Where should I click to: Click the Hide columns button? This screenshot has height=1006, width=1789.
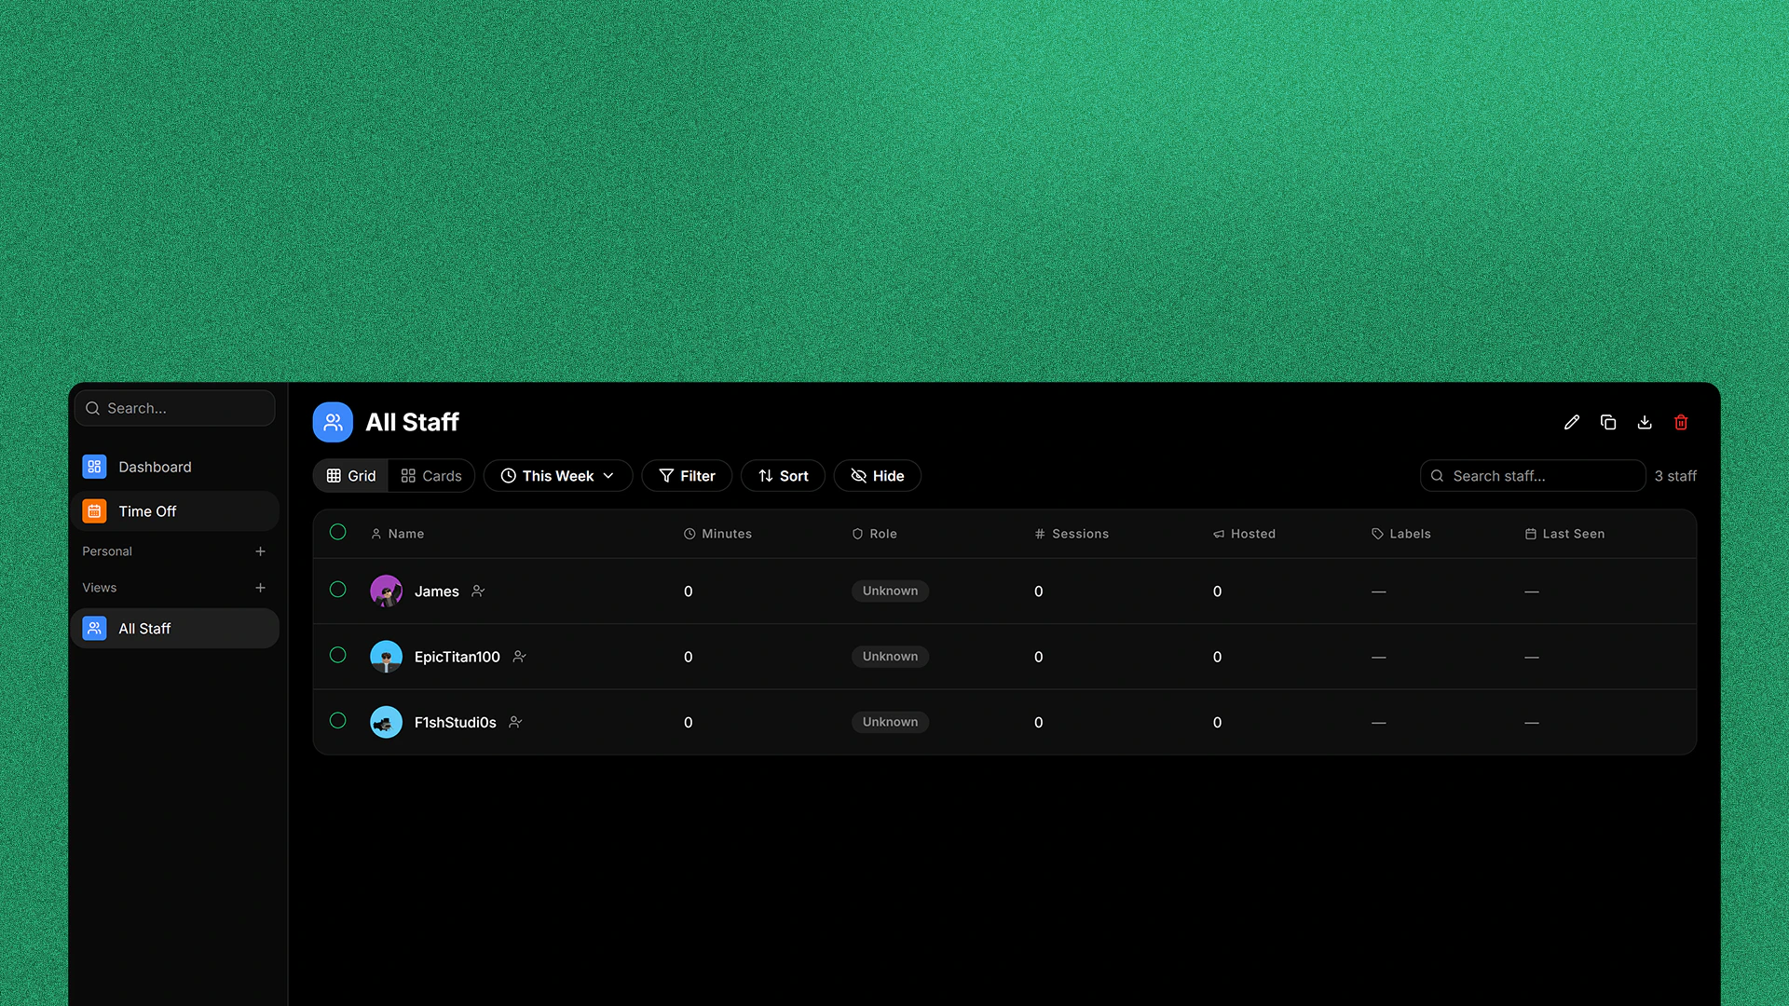coord(877,476)
